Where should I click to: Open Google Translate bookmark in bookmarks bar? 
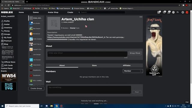click(63, 8)
